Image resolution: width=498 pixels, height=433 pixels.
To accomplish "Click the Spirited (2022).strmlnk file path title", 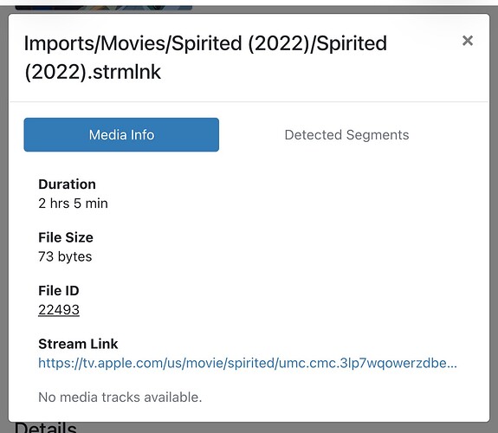I will (x=205, y=57).
